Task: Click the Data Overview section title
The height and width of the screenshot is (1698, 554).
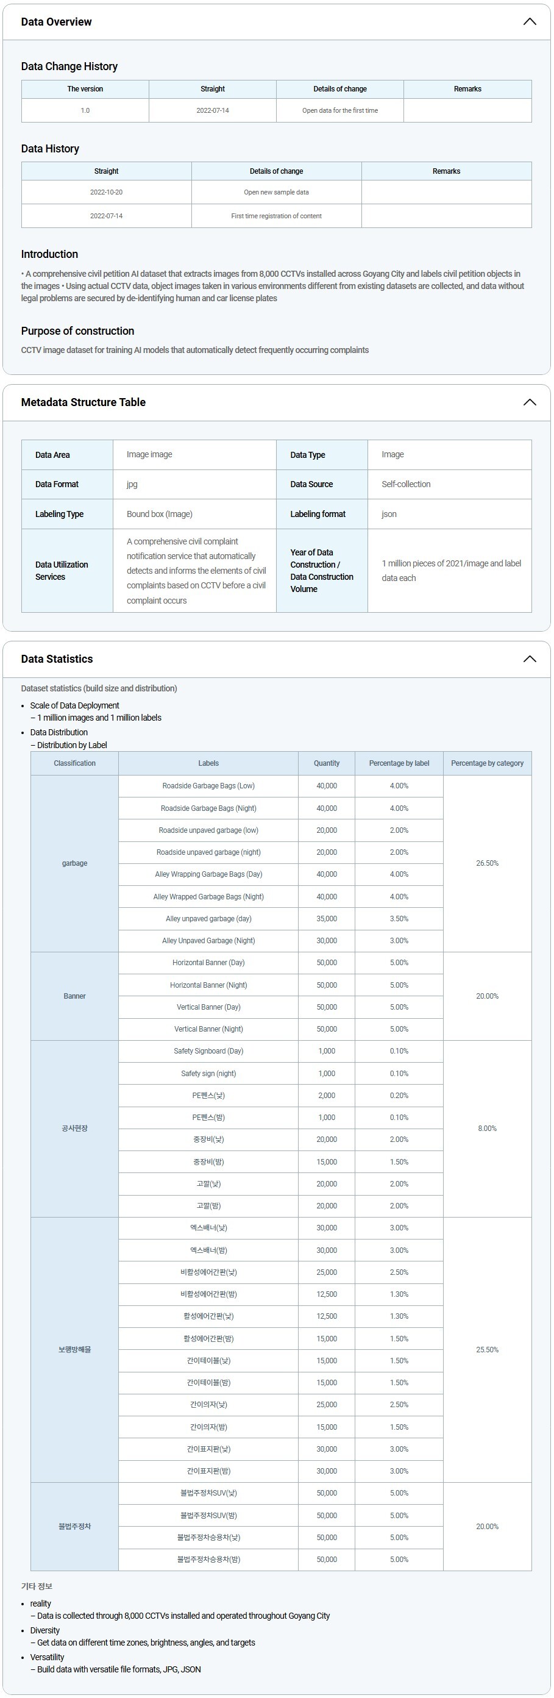Action: click(56, 22)
